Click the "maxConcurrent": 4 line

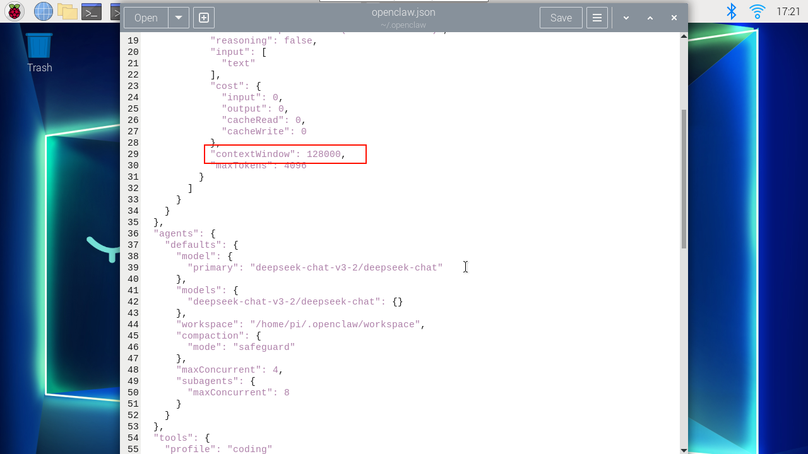230,370
